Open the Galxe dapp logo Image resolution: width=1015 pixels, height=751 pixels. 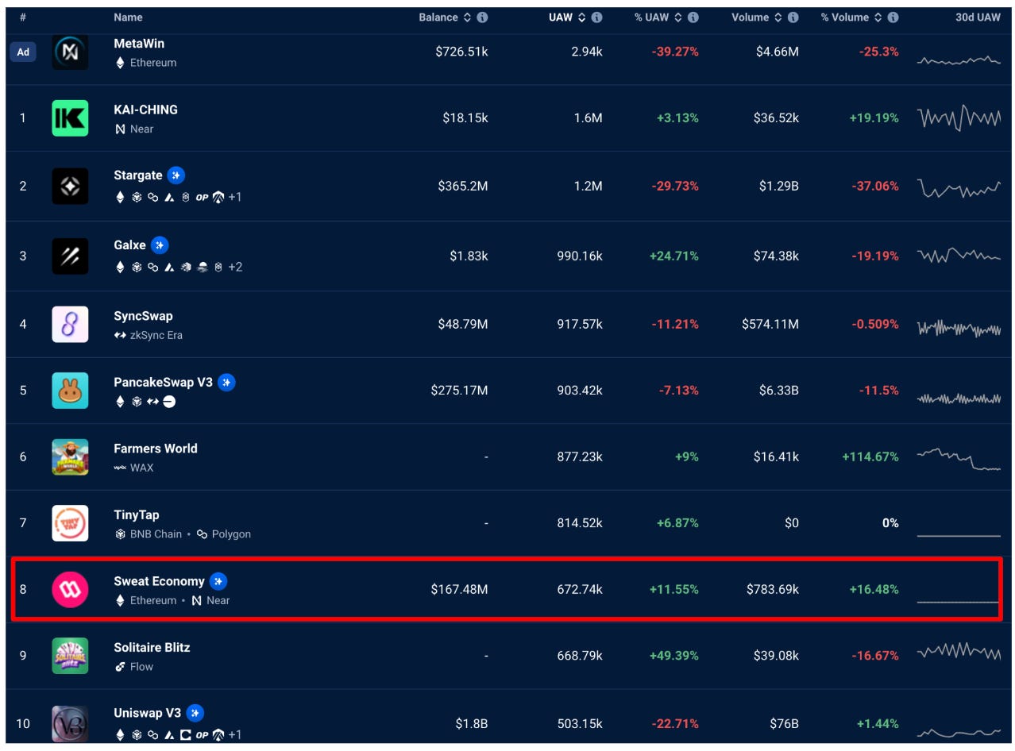click(70, 256)
